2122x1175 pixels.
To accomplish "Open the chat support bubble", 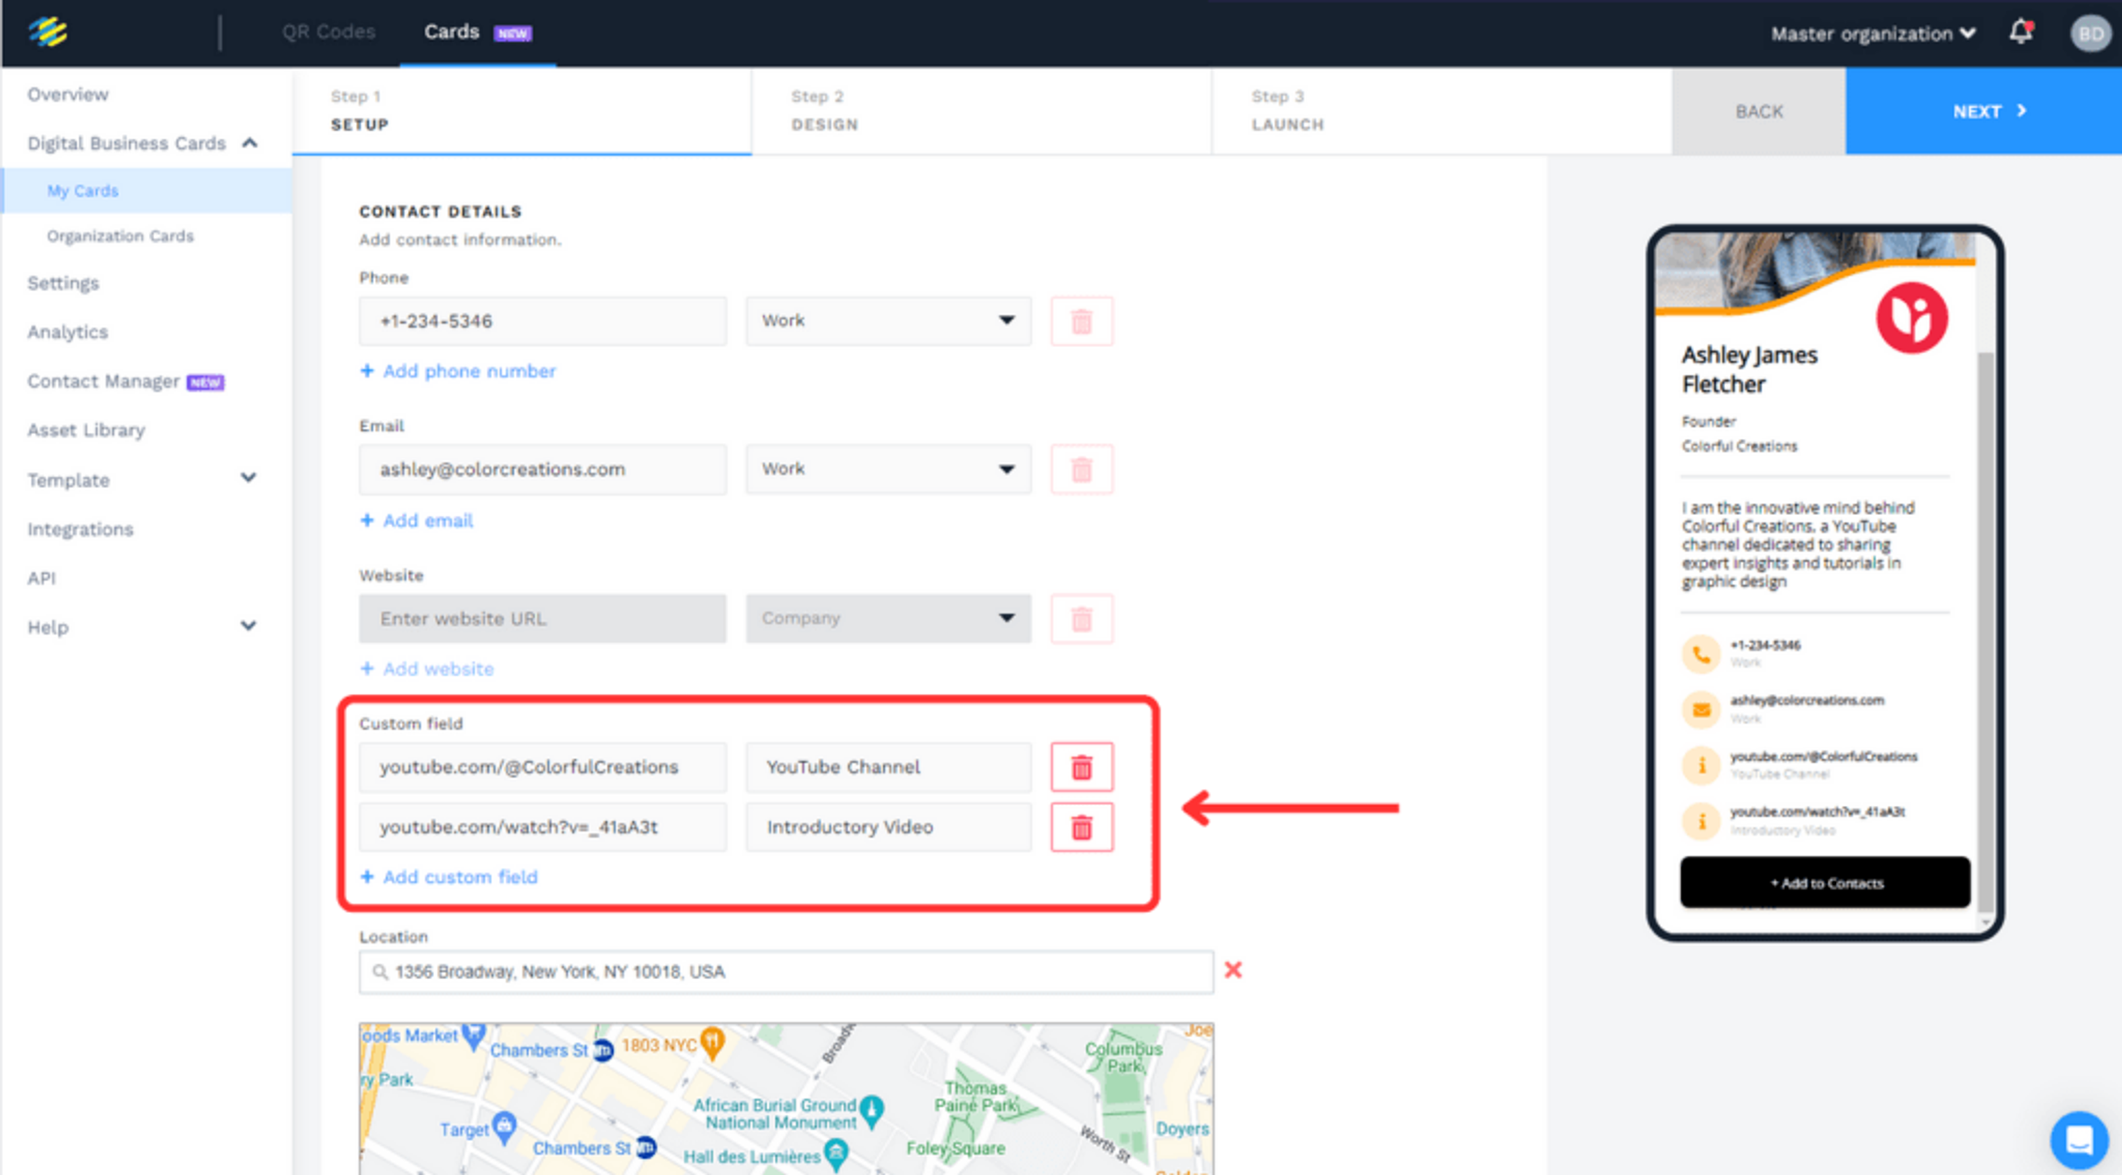I will tap(2078, 1140).
